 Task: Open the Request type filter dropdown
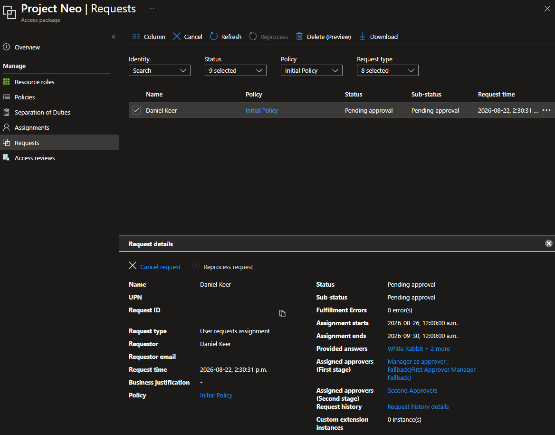click(x=388, y=70)
